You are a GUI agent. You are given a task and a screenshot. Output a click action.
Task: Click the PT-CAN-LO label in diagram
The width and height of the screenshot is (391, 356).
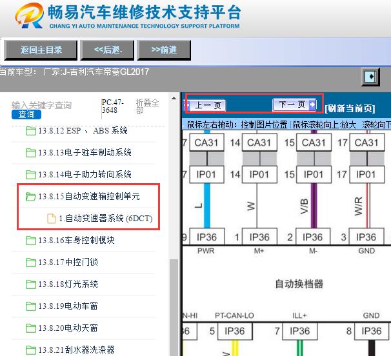click(234, 315)
